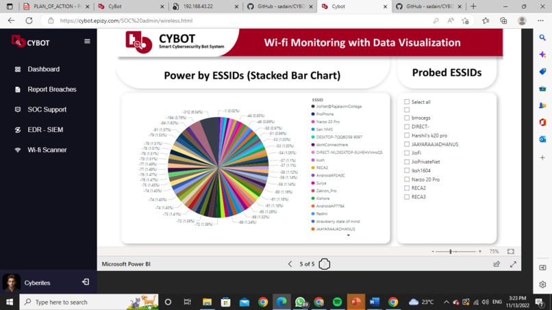Select strawberry state of mind legend entry
Screen dimensions: 552x310
[x=336, y=221]
